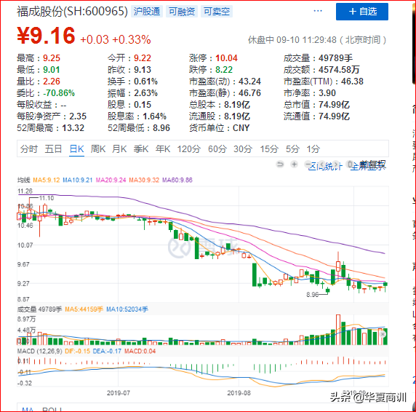
Task: Click the 52周最高 value 13.32
Action: tap(73, 128)
